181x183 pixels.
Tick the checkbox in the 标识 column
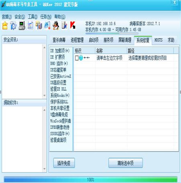pos(77,58)
